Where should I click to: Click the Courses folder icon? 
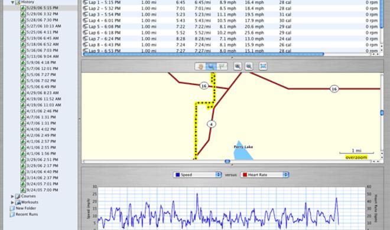coord(18,196)
